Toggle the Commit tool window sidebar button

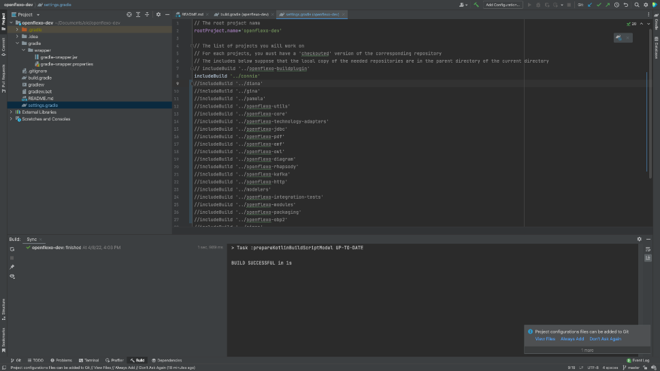click(x=3, y=47)
